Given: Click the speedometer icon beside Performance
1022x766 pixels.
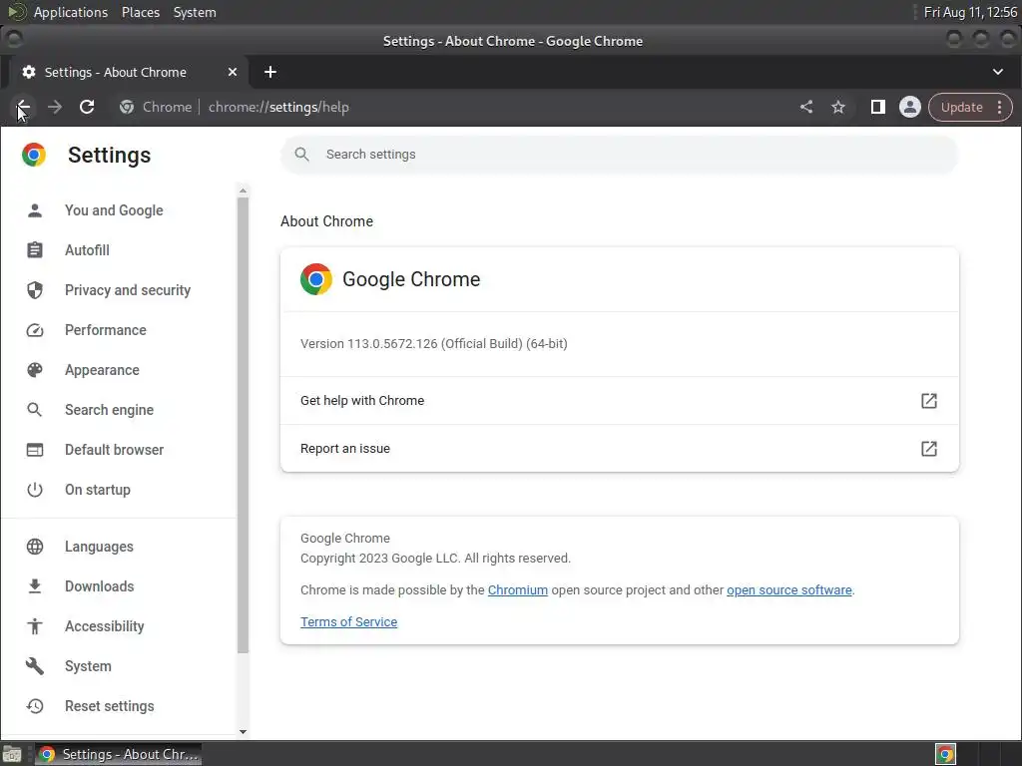Looking at the screenshot, I should coord(35,330).
